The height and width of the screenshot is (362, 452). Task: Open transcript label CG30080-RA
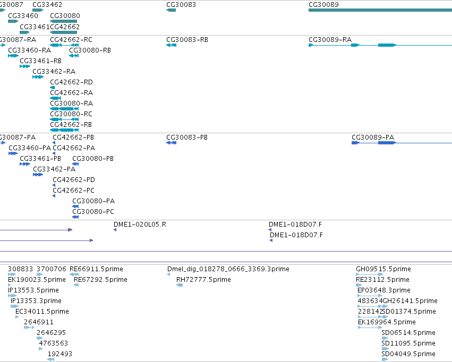point(72,104)
